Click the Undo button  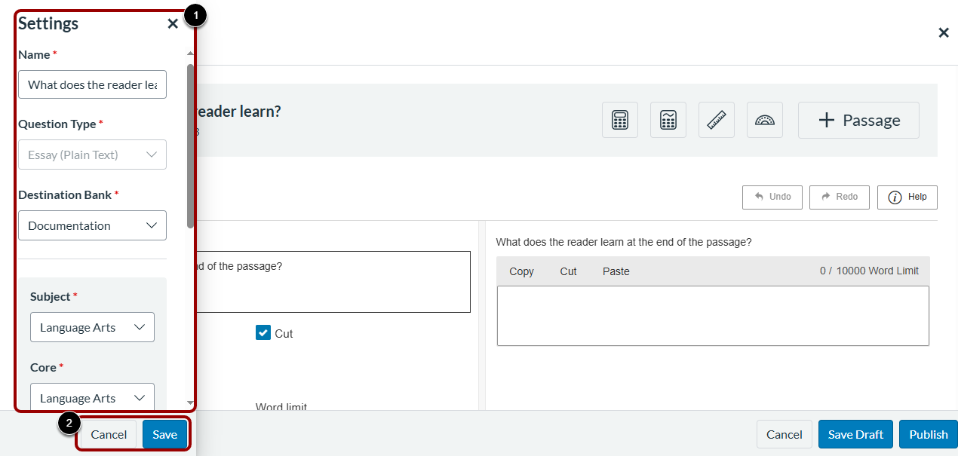772,197
